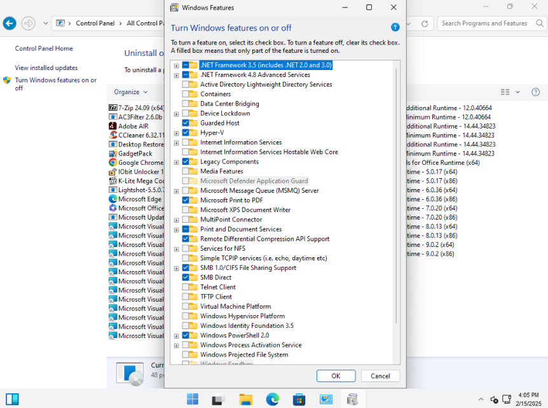Screen dimensions: 548x408
Task: Show hidden system tray icons
Action: [481, 399]
